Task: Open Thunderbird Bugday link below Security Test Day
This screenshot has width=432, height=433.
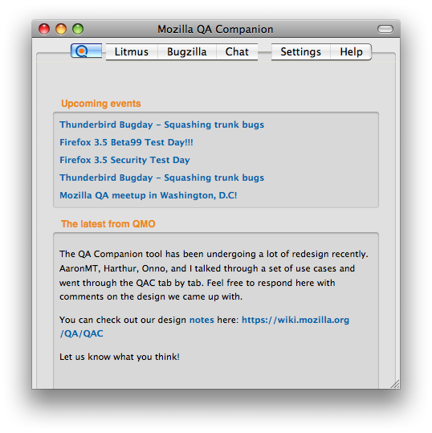Action: tap(161, 178)
